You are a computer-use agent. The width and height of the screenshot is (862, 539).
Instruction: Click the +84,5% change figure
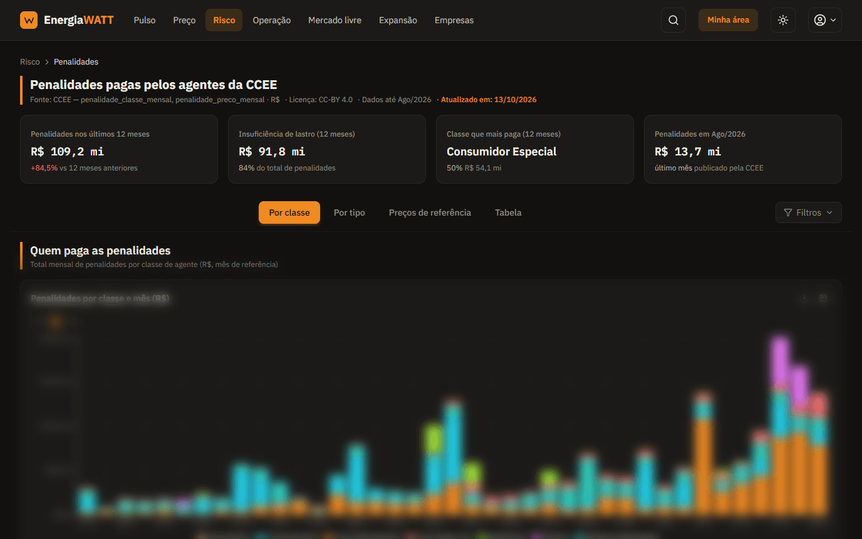[x=44, y=168]
